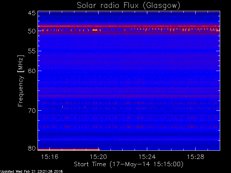The image size is (231, 173).
Task: Click the orange strip along the 80 MHz bottom edge
Action: 69,150
